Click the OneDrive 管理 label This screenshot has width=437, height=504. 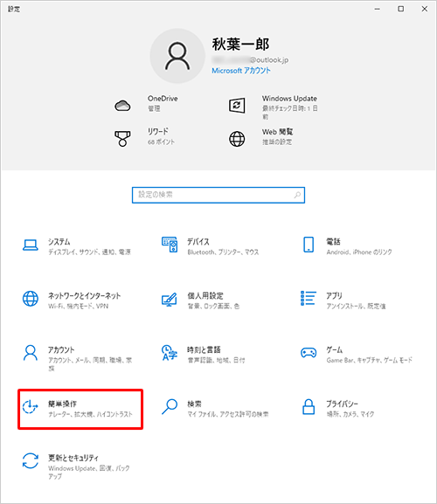tap(154, 108)
